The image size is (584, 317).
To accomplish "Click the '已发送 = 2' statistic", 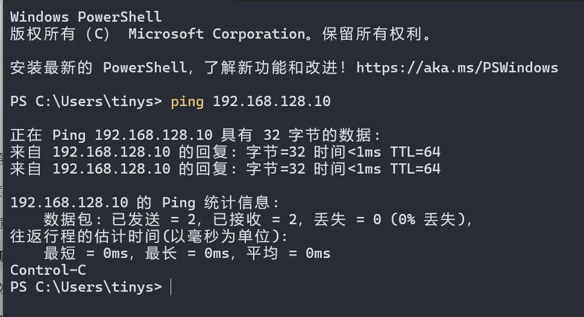I will tap(154, 219).
